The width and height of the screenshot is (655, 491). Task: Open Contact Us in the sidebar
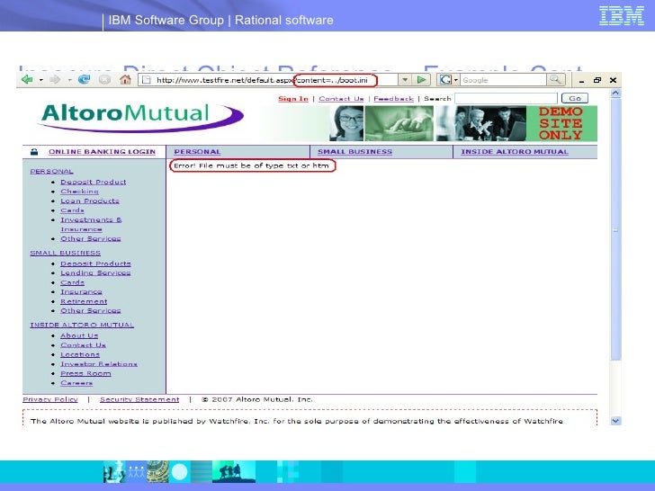point(83,345)
